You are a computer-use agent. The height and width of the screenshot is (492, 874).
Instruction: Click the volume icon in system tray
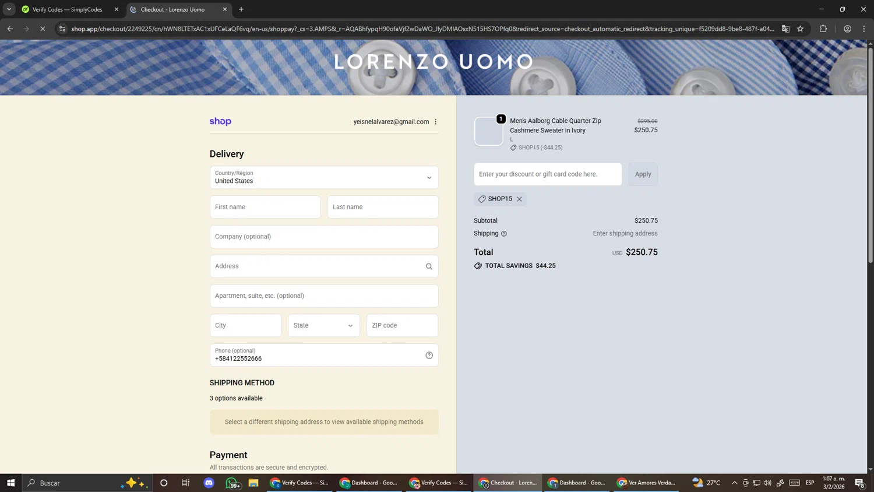[x=767, y=483]
